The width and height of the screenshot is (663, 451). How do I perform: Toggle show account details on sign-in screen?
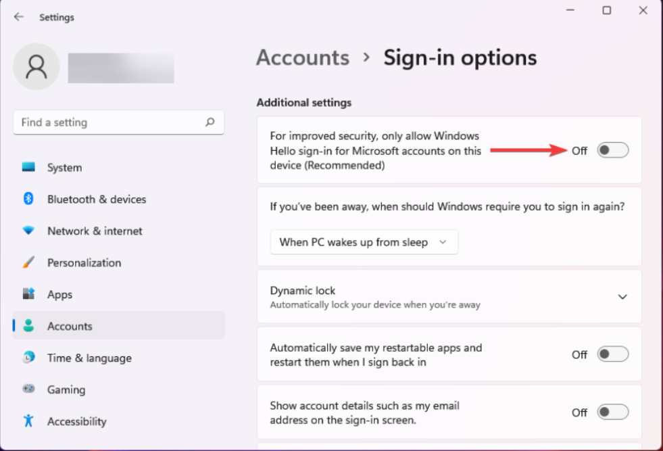click(612, 412)
